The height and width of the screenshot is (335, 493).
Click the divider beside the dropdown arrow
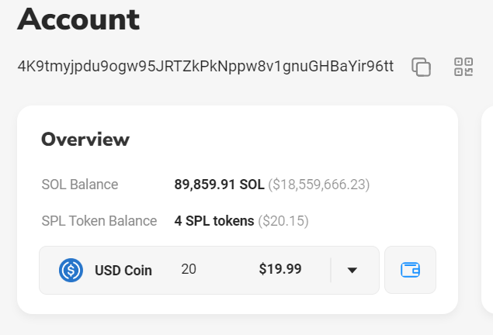click(x=331, y=270)
